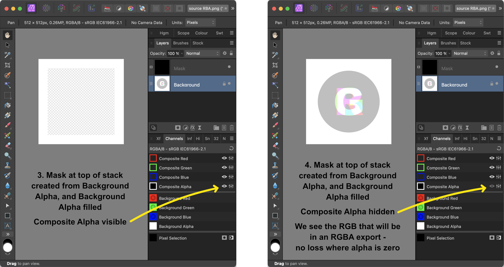The width and height of the screenshot is (504, 267).
Task: Switch to Stock tab in right window
Action: [466, 43]
